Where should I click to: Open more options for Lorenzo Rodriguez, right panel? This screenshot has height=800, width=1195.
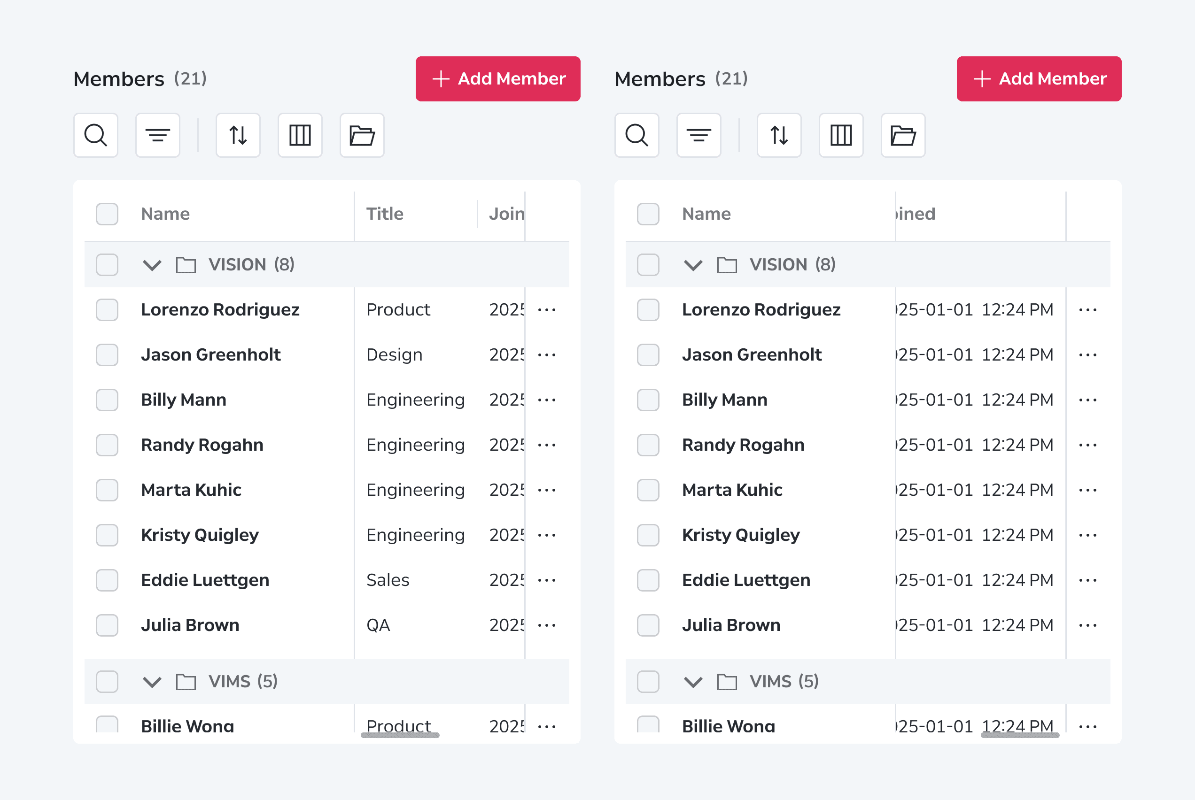tap(1088, 310)
